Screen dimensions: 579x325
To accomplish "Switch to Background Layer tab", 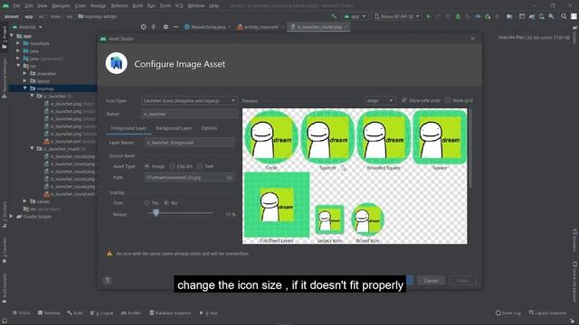I will (174, 128).
